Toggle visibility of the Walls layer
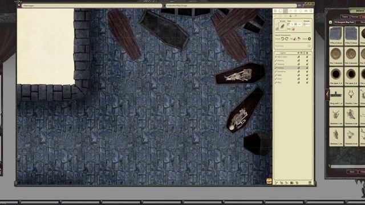The width and height of the screenshot is (365, 205). pyautogui.click(x=298, y=75)
